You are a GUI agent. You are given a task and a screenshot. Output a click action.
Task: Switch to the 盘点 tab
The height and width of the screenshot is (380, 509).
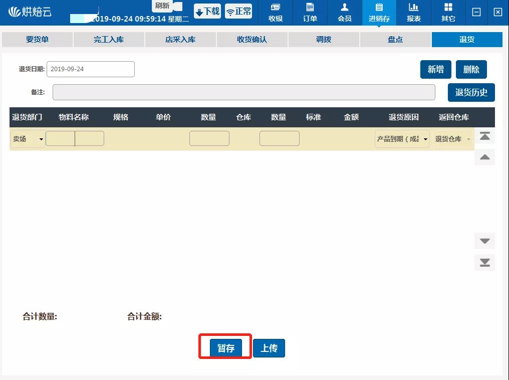click(x=395, y=39)
